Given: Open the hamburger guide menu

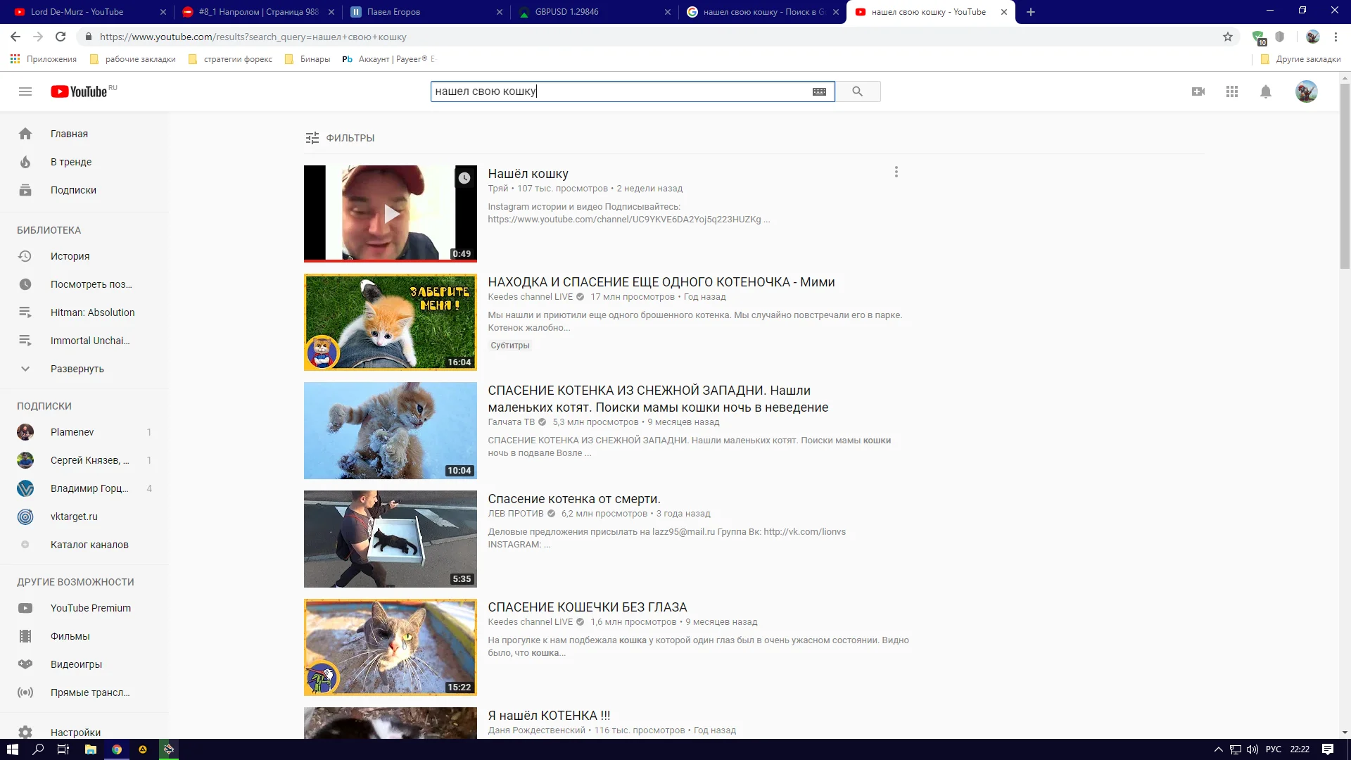Looking at the screenshot, I should [25, 91].
